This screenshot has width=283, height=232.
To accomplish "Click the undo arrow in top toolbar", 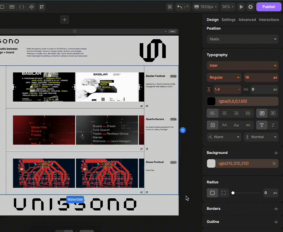I will 179,7.
